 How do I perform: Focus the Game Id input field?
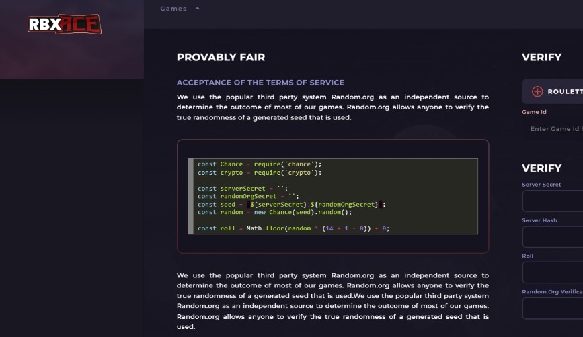553,129
